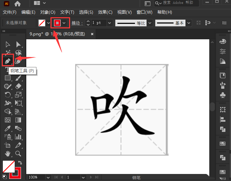Close the 9.png document tab
The width and height of the screenshot is (231, 181).
pos(92,34)
